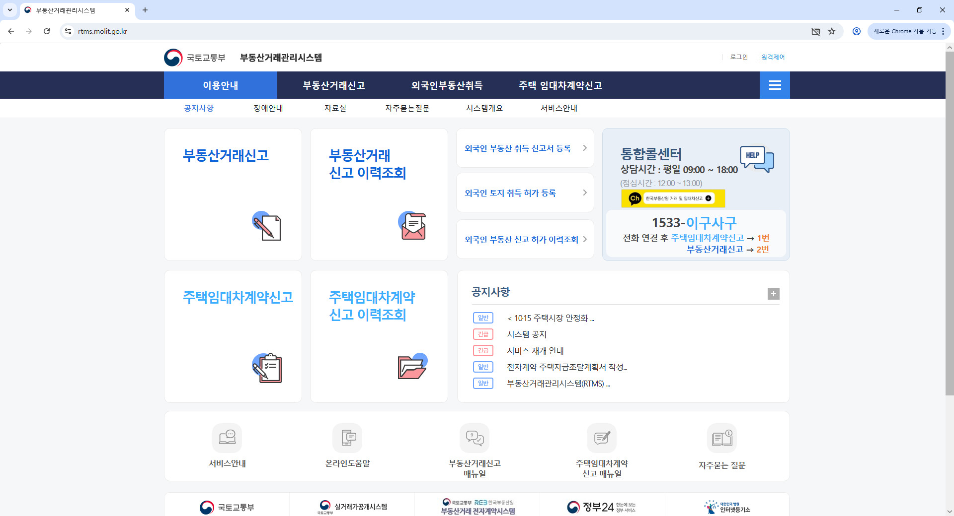This screenshot has width=954, height=516.
Task: Open 외국인 부동산 취득 신고서 등록 arrow
Action: click(x=585, y=148)
